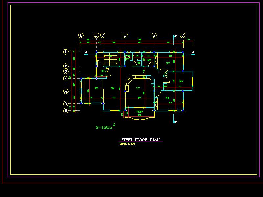Select the bottom section B marker flag

[174, 122]
